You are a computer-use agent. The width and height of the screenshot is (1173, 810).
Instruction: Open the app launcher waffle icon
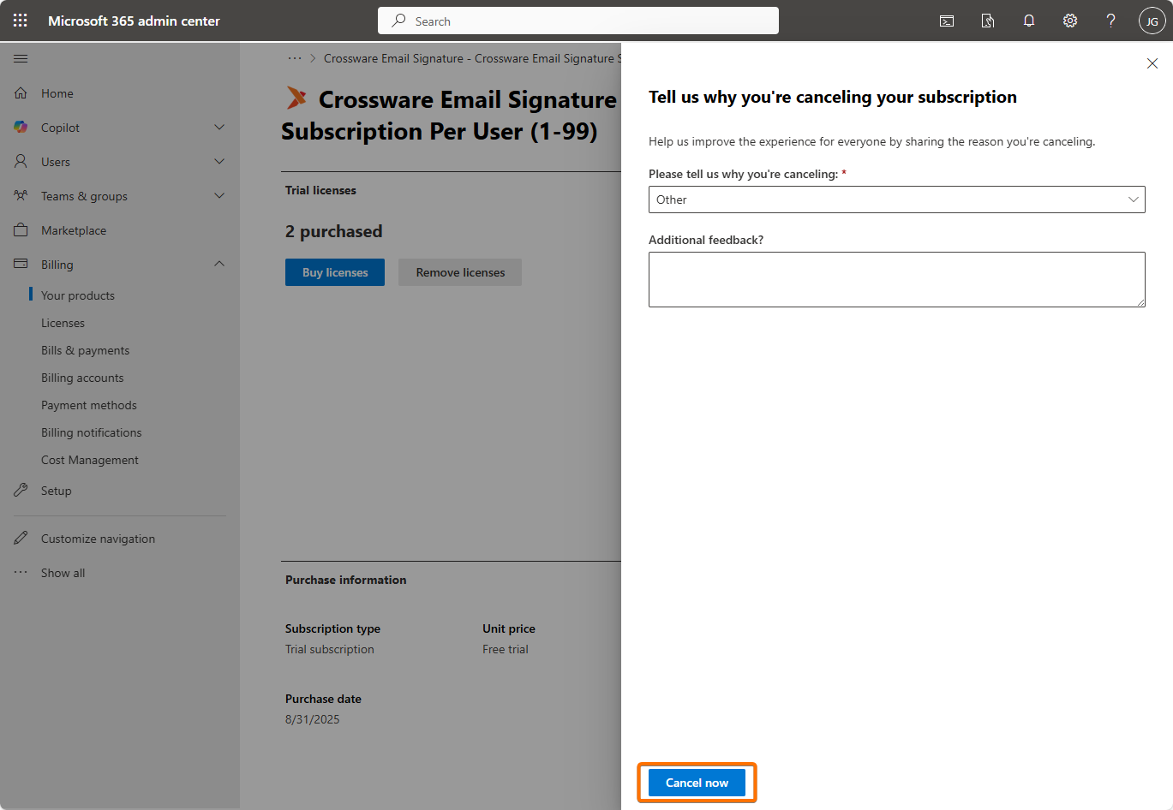click(21, 21)
